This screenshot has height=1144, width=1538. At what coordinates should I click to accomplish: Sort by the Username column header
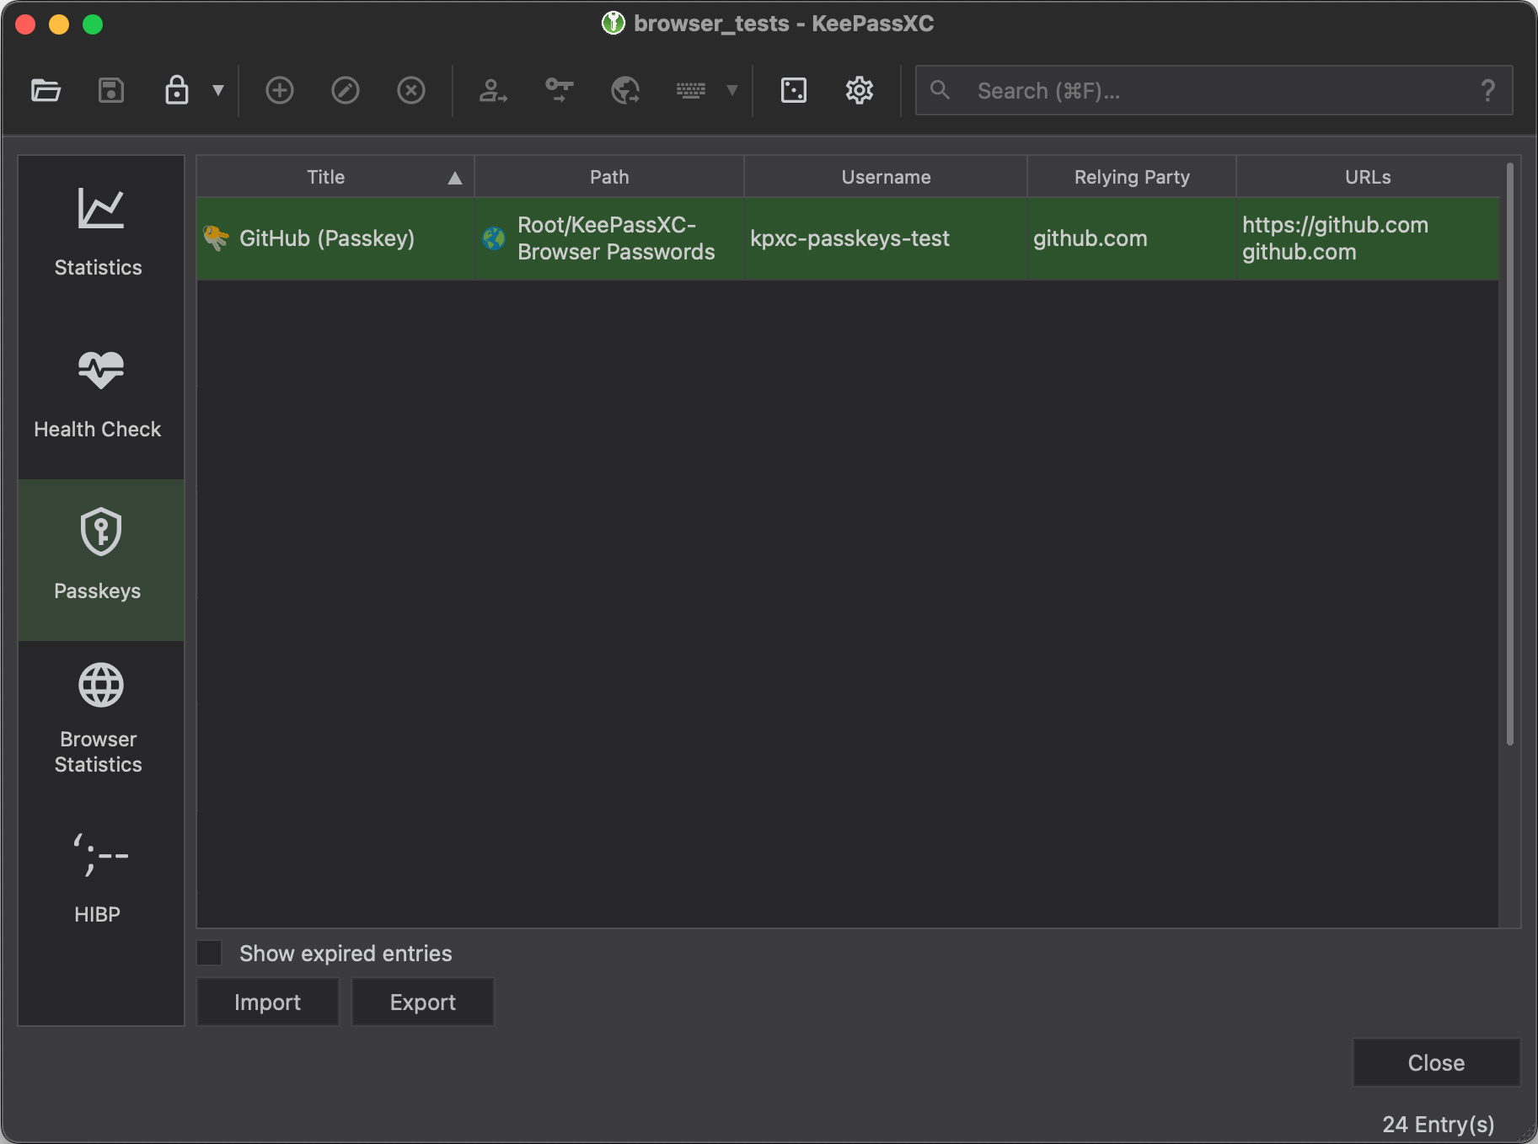[x=886, y=177]
